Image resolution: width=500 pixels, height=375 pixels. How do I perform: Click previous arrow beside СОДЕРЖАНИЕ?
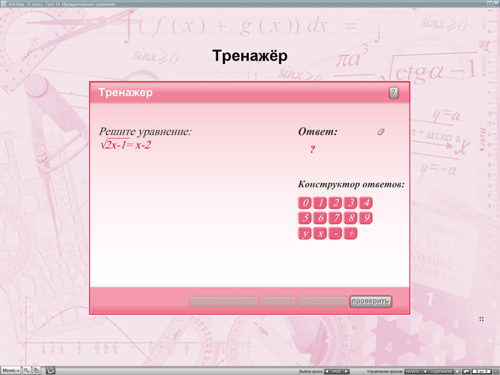(426, 371)
